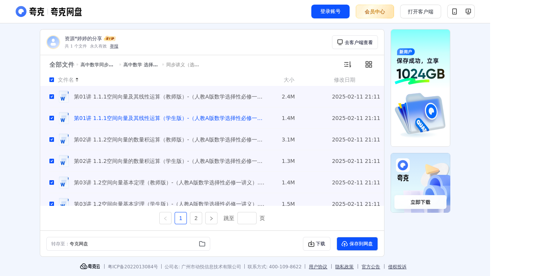This screenshot has height=276, width=556.
Task: Click the 大小 column header
Action: click(289, 80)
